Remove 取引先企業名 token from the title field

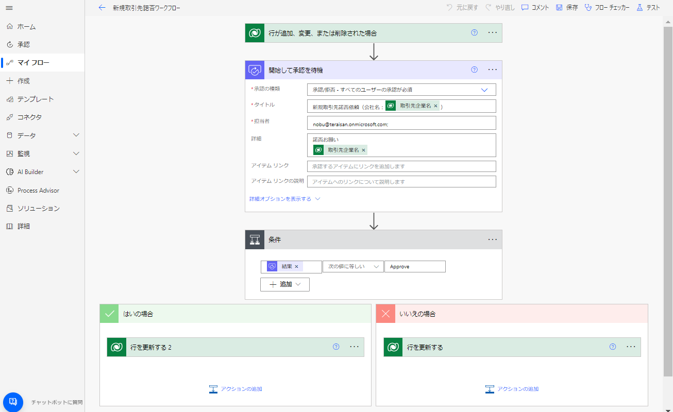435,106
